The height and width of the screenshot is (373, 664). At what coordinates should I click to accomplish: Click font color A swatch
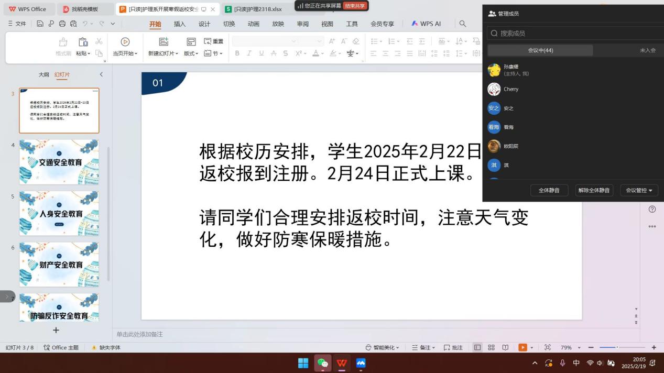[315, 53]
